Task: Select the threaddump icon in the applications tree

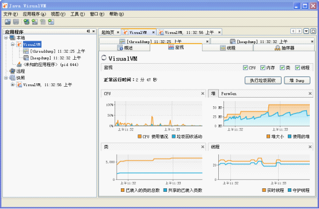Action: pyautogui.click(x=26, y=51)
